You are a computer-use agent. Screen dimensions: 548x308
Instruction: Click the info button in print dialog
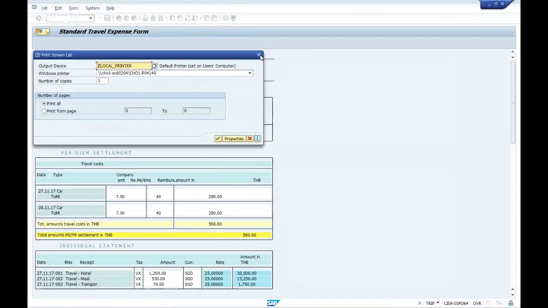257,139
